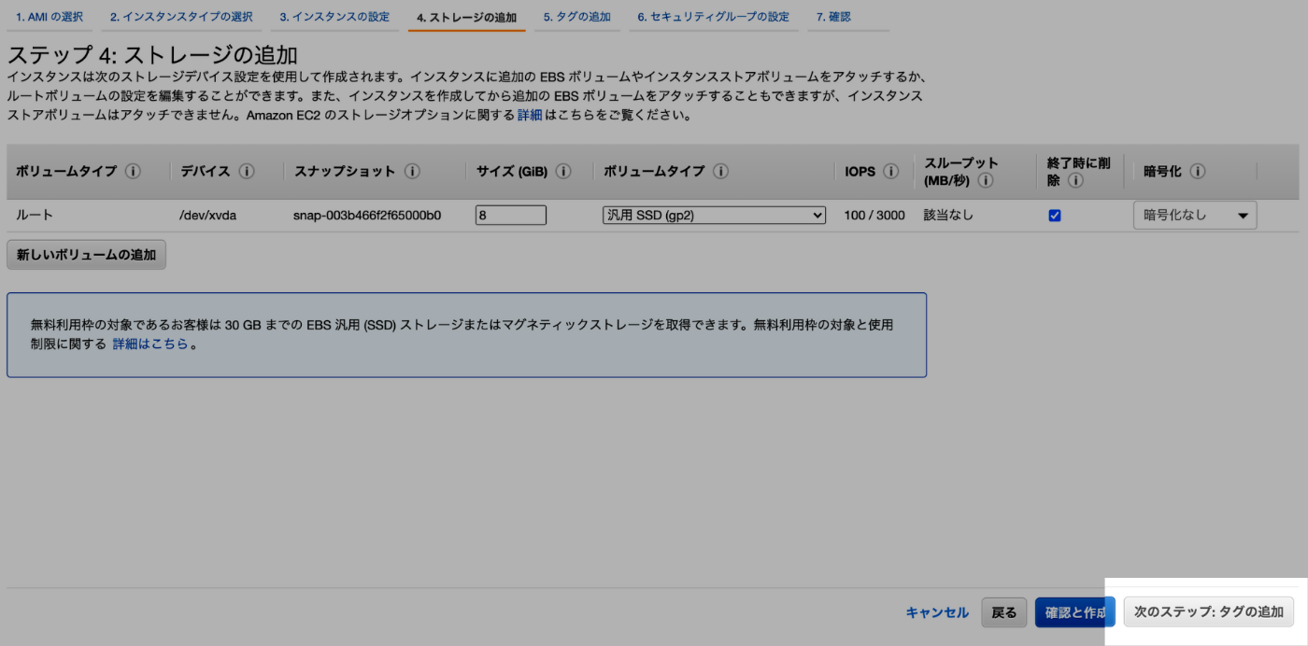Show info for 暗号化 column

click(x=1198, y=172)
